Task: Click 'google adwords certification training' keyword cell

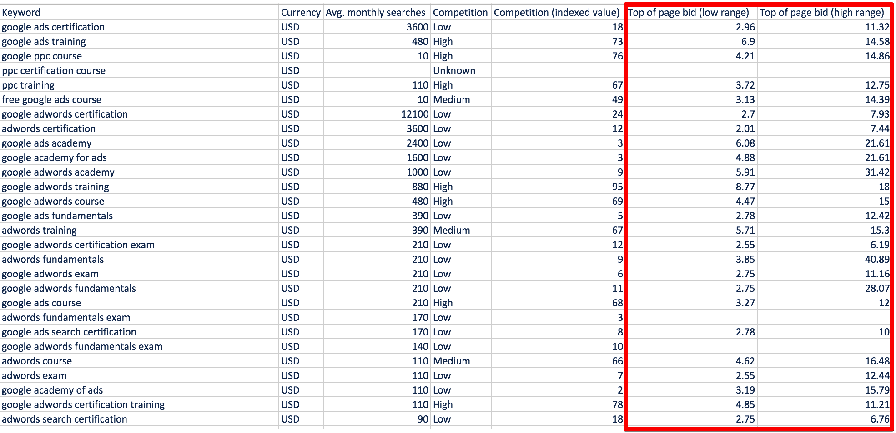Action: 140,404
